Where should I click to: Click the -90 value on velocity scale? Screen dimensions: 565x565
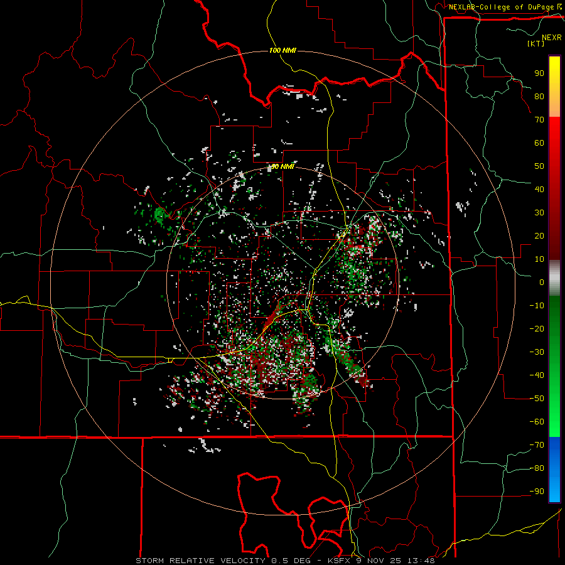click(x=537, y=492)
